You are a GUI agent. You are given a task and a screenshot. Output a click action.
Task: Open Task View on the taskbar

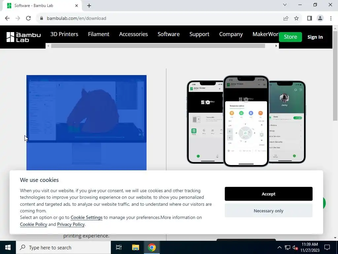click(x=119, y=247)
